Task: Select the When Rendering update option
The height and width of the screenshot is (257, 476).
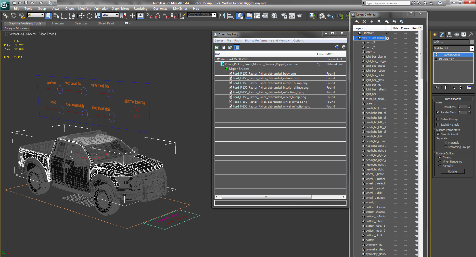Action: click(x=440, y=162)
